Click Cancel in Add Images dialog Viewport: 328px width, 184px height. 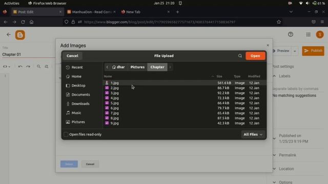point(90,164)
